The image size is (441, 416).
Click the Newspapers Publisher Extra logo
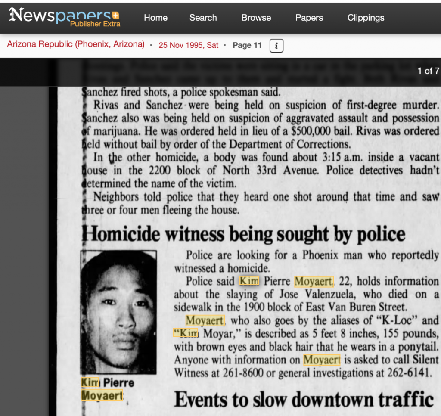pyautogui.click(x=65, y=17)
